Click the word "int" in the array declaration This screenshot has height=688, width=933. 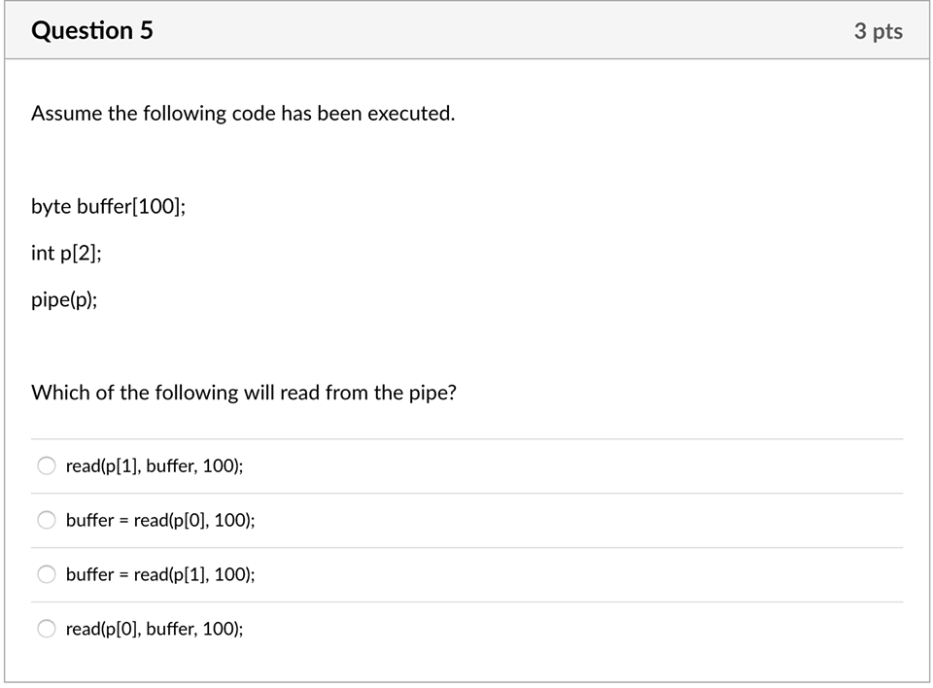[43, 254]
